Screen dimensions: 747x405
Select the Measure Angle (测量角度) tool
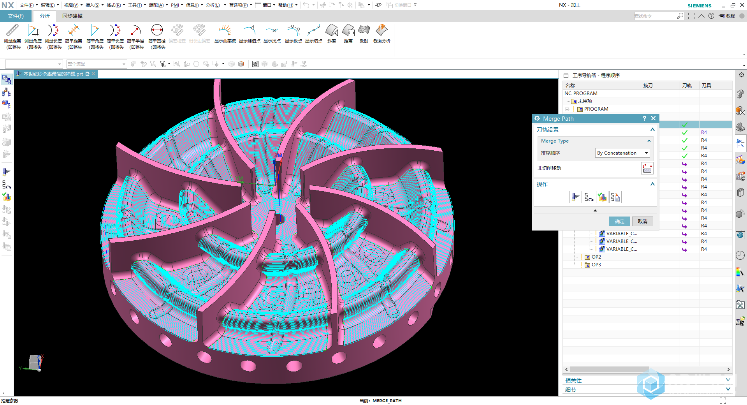click(33, 37)
